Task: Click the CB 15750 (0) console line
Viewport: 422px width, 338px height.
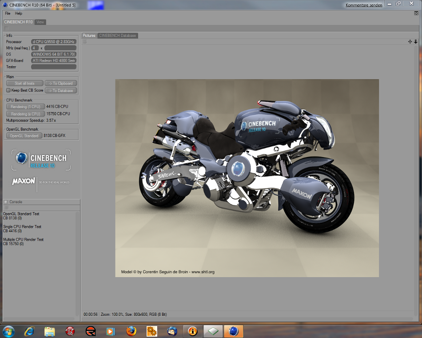Action: [x=13, y=244]
